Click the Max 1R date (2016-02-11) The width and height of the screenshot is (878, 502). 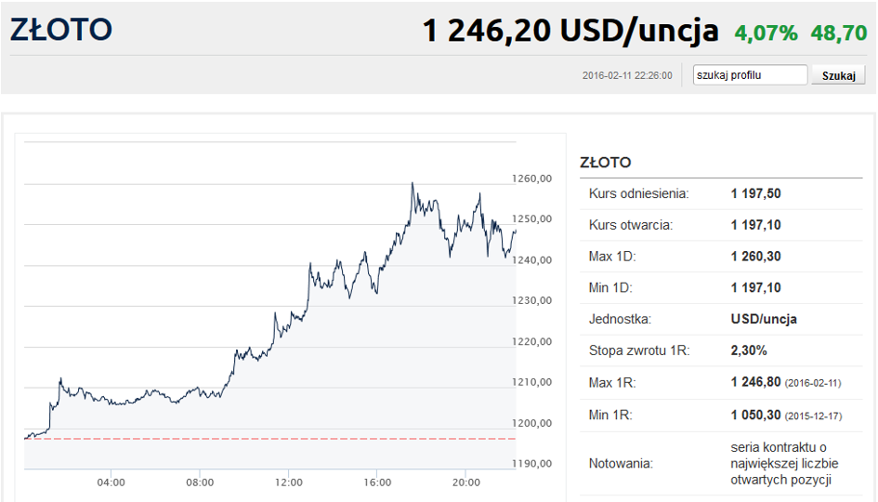point(813,384)
